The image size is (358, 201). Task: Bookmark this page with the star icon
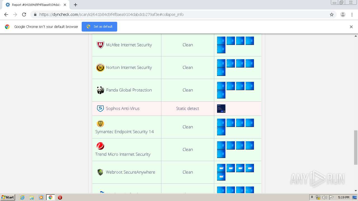coord(332,15)
